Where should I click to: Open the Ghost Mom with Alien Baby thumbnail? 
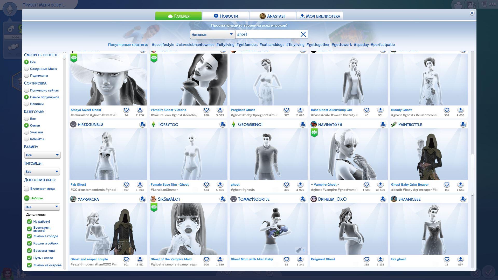(268, 229)
